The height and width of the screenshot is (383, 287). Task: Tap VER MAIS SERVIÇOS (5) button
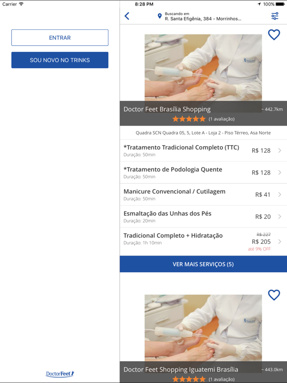point(203,264)
